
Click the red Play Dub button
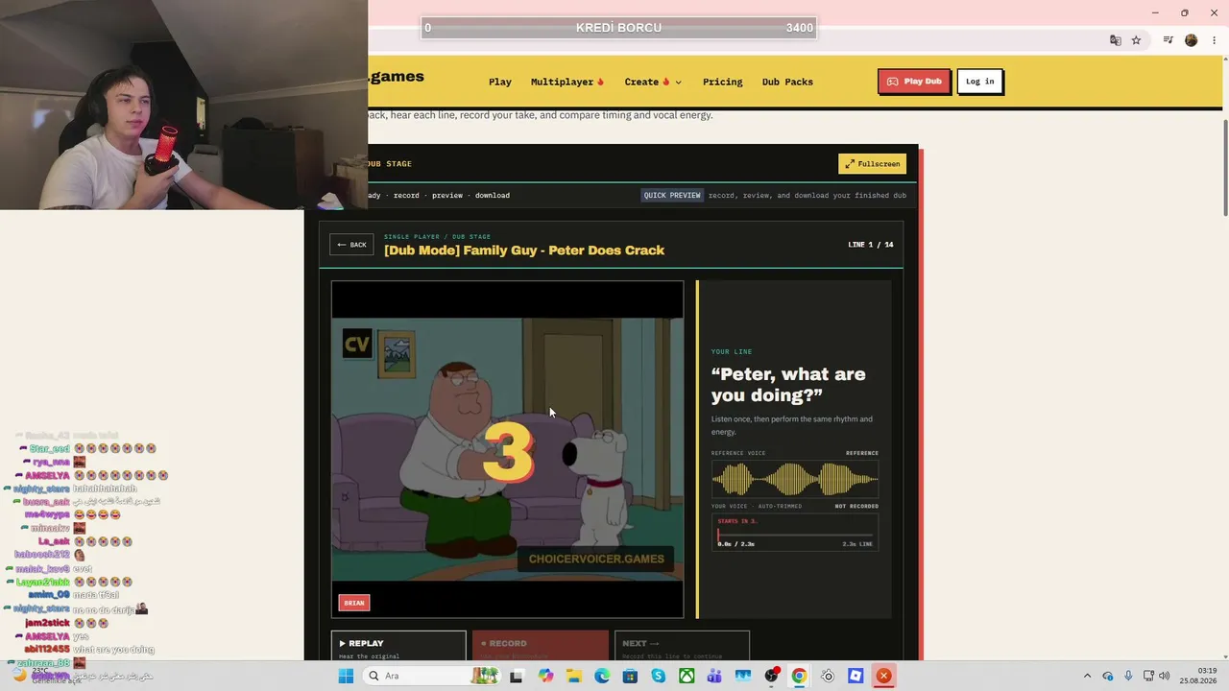[914, 82]
